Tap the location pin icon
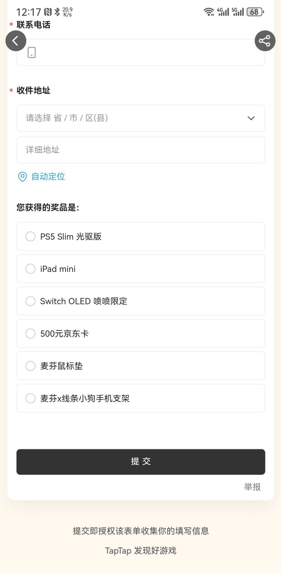The image size is (281, 574). pyautogui.click(x=23, y=177)
